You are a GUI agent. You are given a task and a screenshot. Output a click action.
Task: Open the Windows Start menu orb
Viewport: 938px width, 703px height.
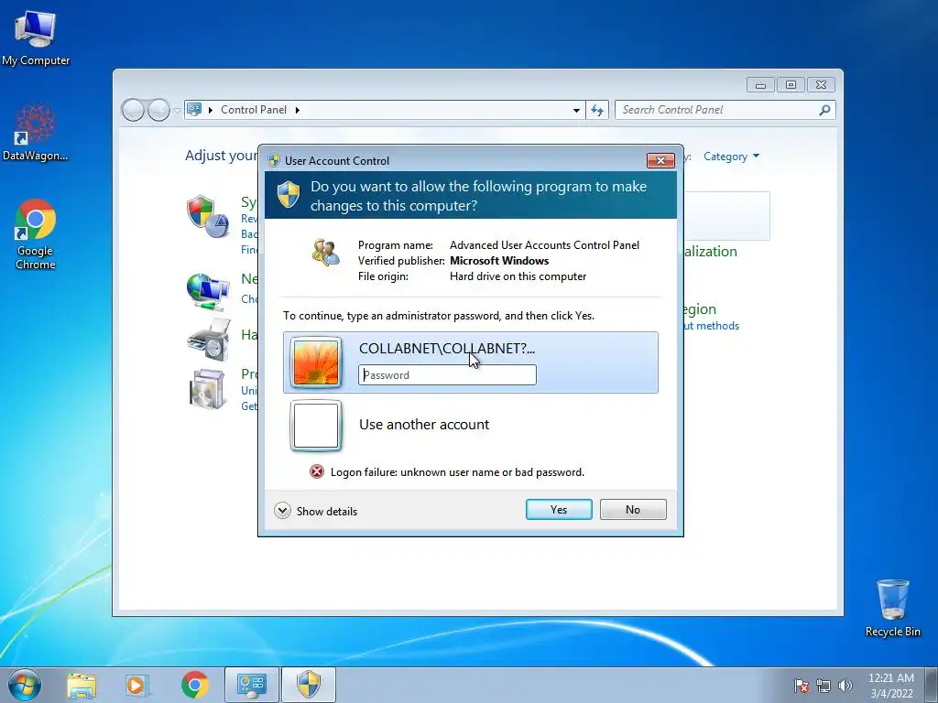[x=25, y=685]
